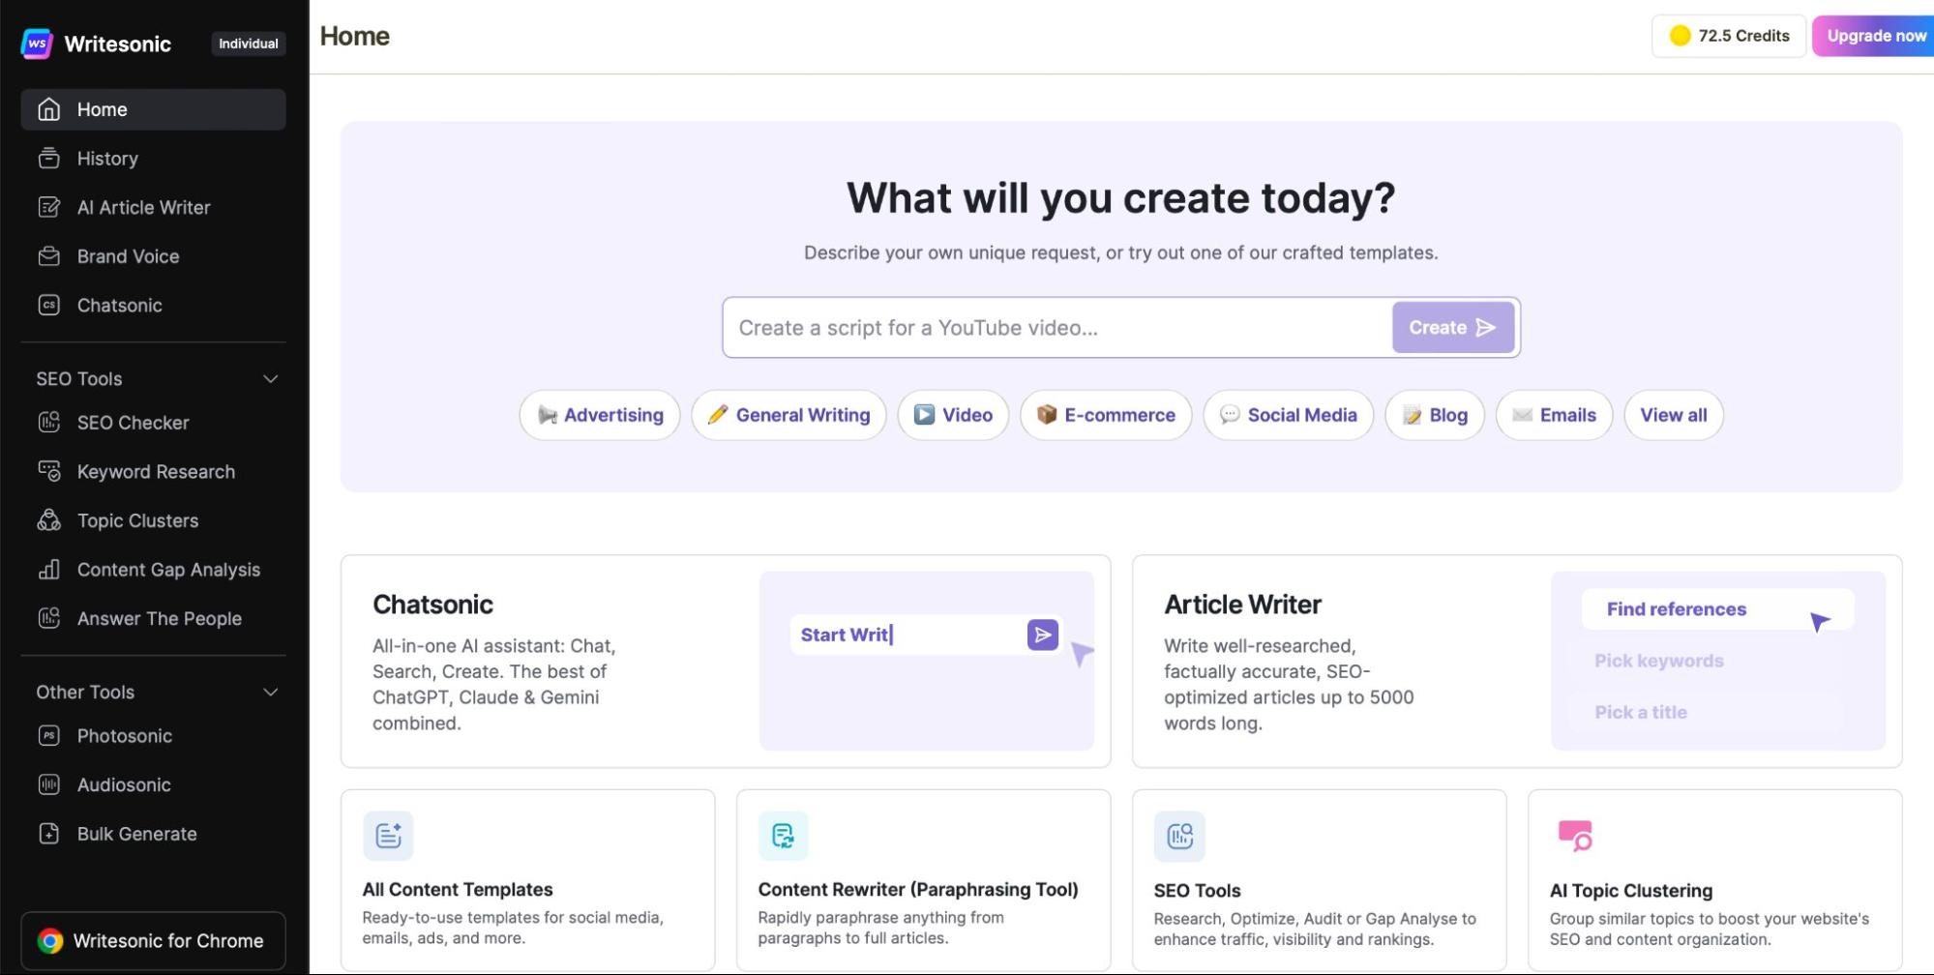This screenshot has width=1934, height=975.
Task: Select the Social Media chip
Action: tap(1289, 415)
